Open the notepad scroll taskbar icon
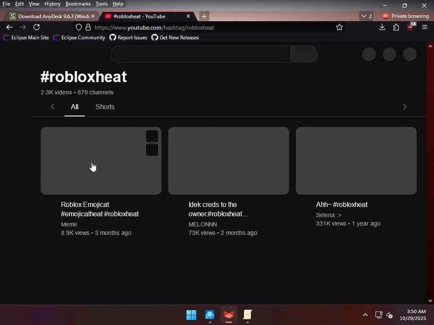Screen dimensions: 434x325 248,315
